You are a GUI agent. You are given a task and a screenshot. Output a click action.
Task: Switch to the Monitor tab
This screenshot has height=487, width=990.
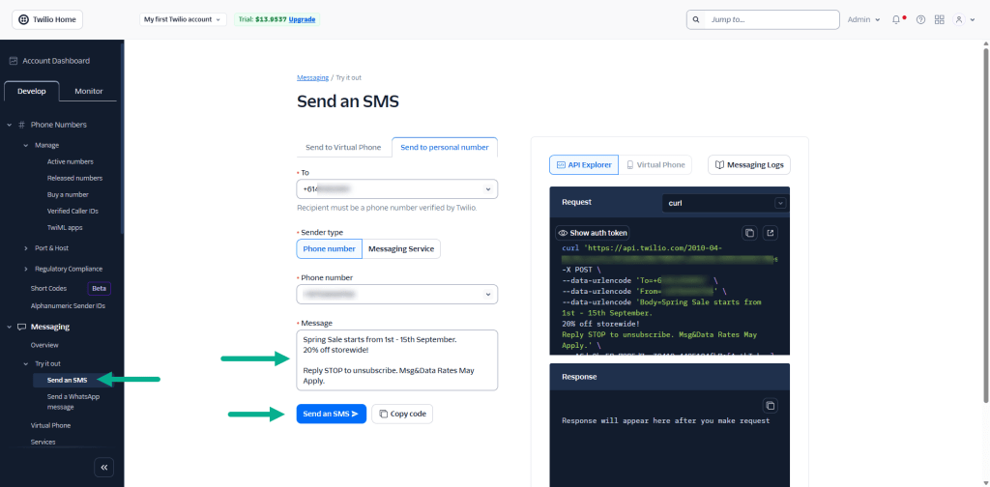(x=89, y=92)
